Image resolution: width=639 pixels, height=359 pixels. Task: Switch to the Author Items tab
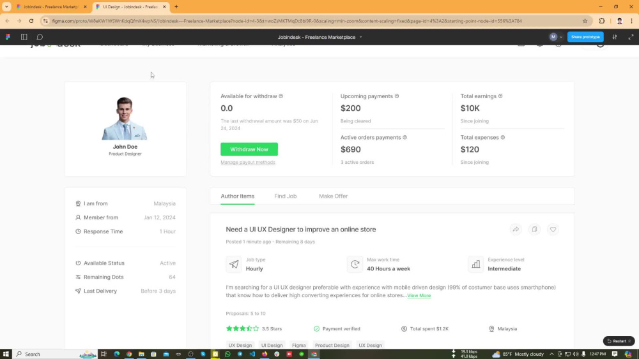pos(238,196)
